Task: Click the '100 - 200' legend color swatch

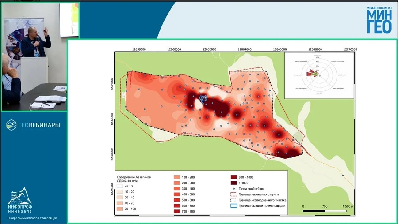Action: (x=177, y=177)
